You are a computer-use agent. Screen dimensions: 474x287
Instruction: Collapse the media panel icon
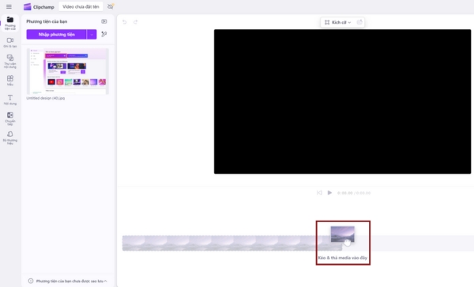pyautogui.click(x=104, y=21)
